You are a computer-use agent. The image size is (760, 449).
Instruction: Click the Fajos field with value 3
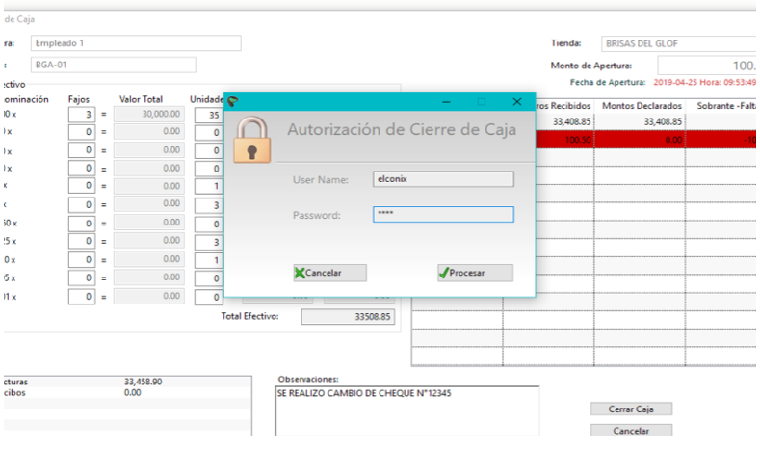click(x=82, y=115)
